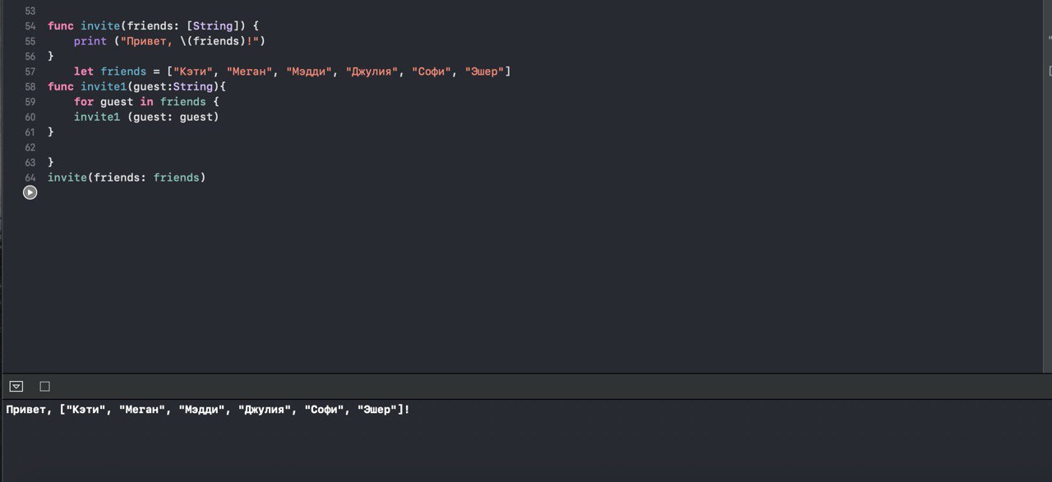Select line number 54 in the gutter
Screen dimensions: 1052x482
[x=30, y=26]
